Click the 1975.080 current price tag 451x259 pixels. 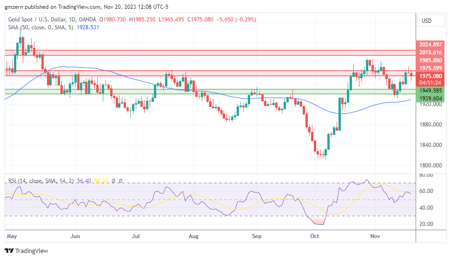tap(430, 76)
